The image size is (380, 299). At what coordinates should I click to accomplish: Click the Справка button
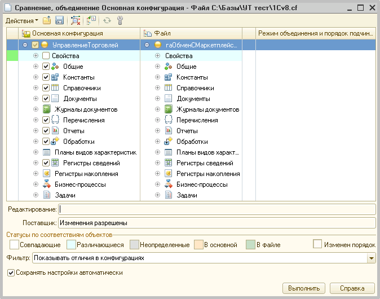tap(352, 288)
